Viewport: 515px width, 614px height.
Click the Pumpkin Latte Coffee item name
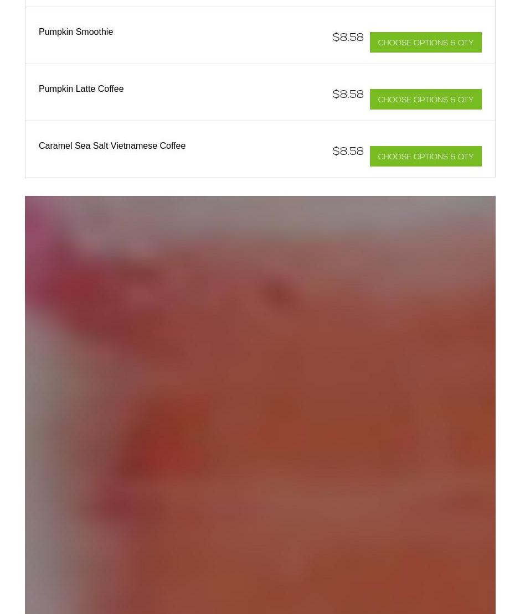pos(81,89)
